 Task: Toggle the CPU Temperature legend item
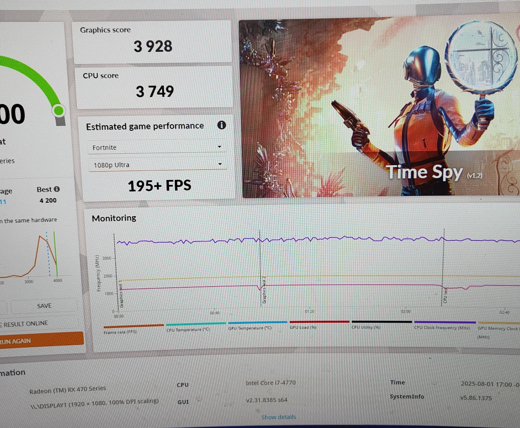click(x=196, y=327)
